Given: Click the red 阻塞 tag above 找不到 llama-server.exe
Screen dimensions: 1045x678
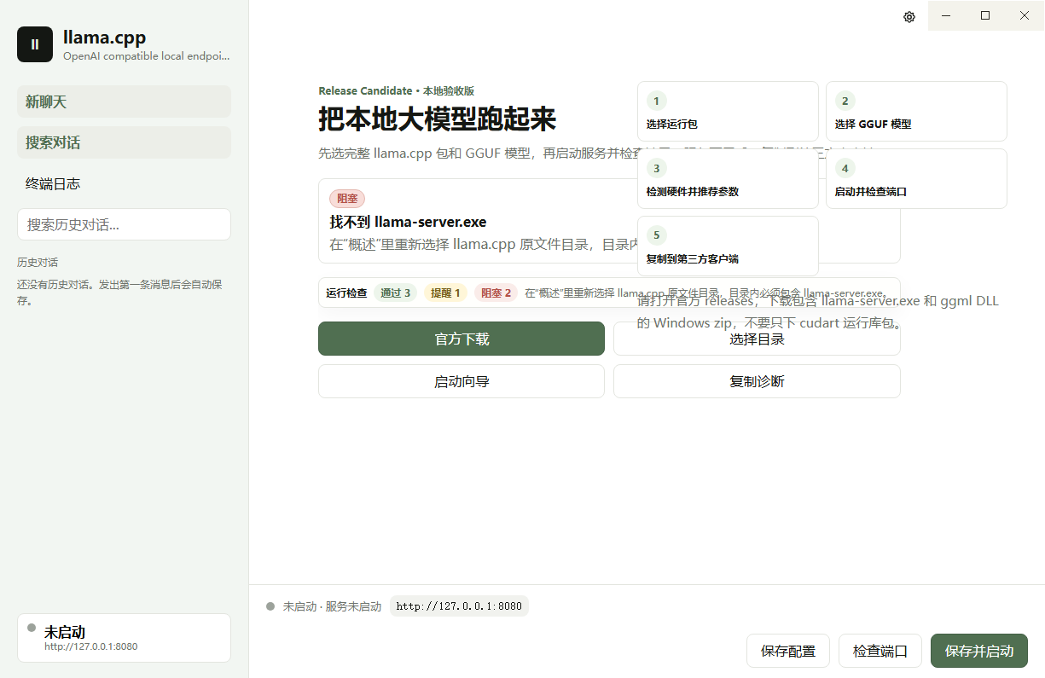Looking at the screenshot, I should pos(347,199).
